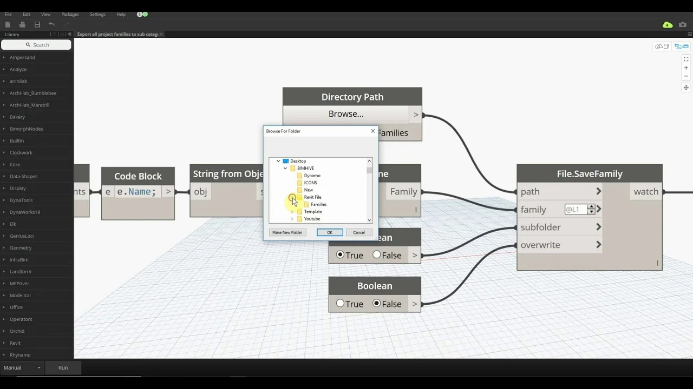Screen dimensions: 693x389
Task: Click the notification status indicator near Help
Action: click(x=142, y=14)
